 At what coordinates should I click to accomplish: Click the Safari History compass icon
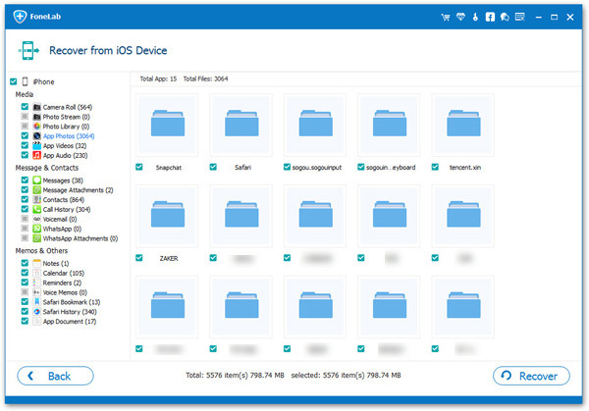37,312
